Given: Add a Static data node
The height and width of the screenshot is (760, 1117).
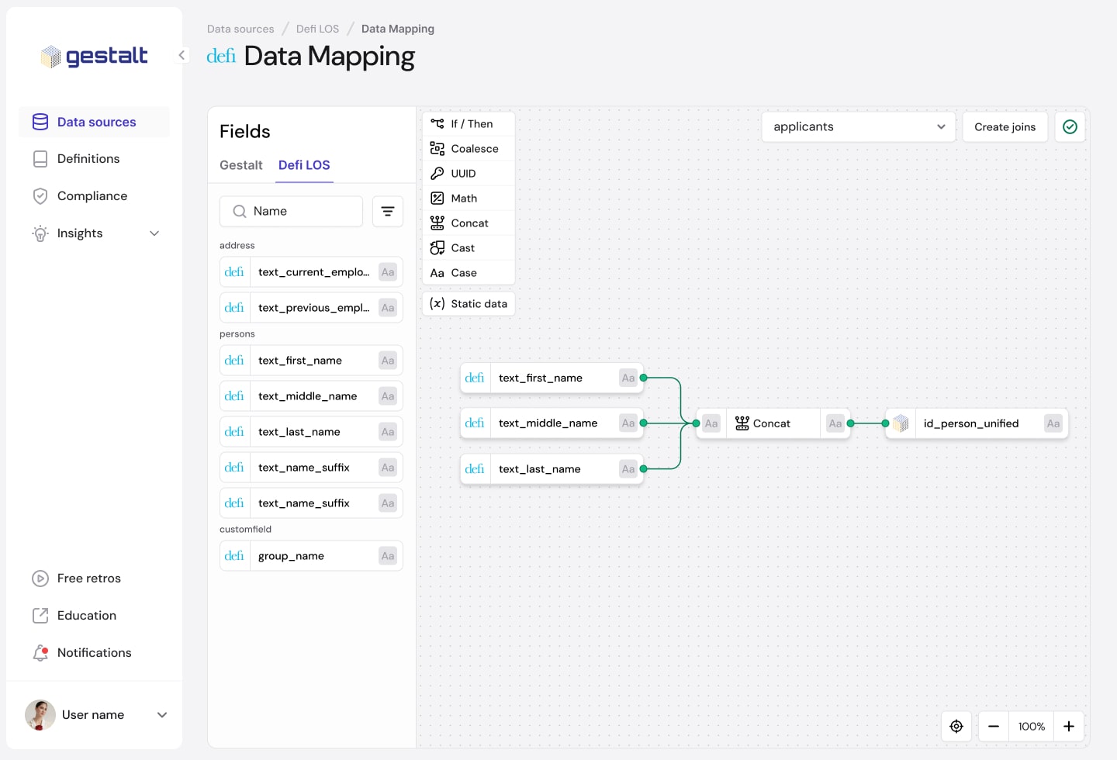Looking at the screenshot, I should tap(469, 303).
